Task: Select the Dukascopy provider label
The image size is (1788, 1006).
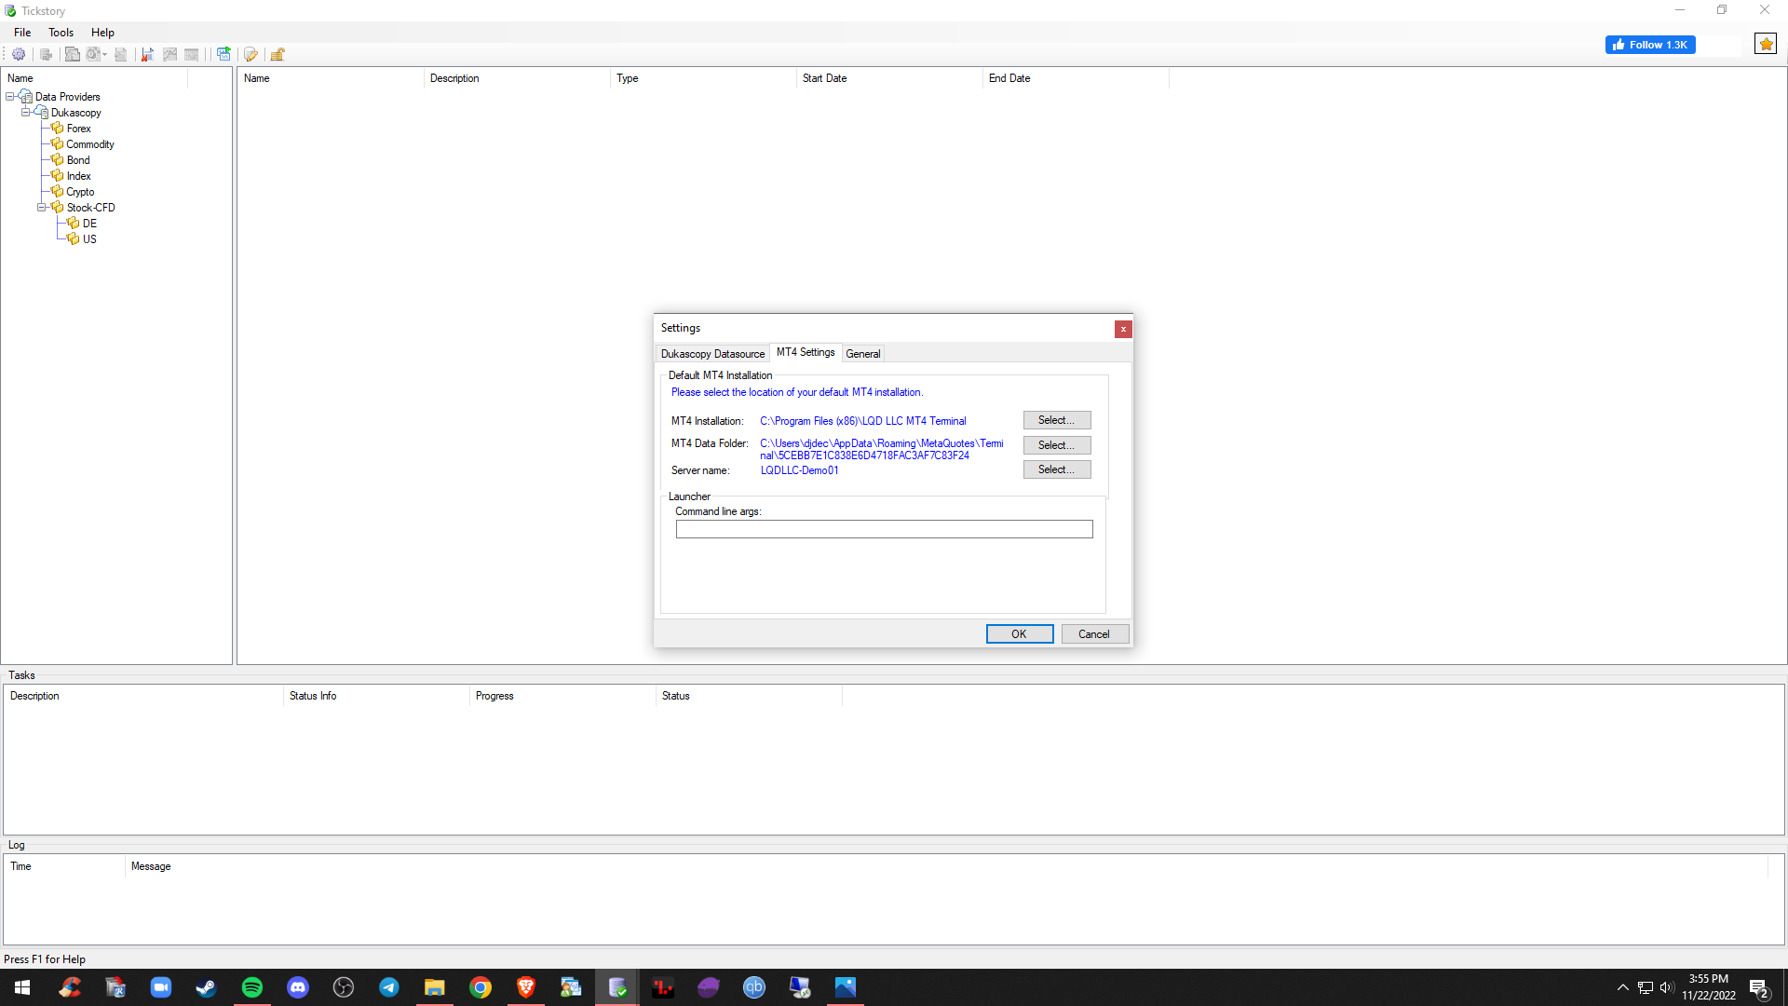Action: [x=75, y=113]
